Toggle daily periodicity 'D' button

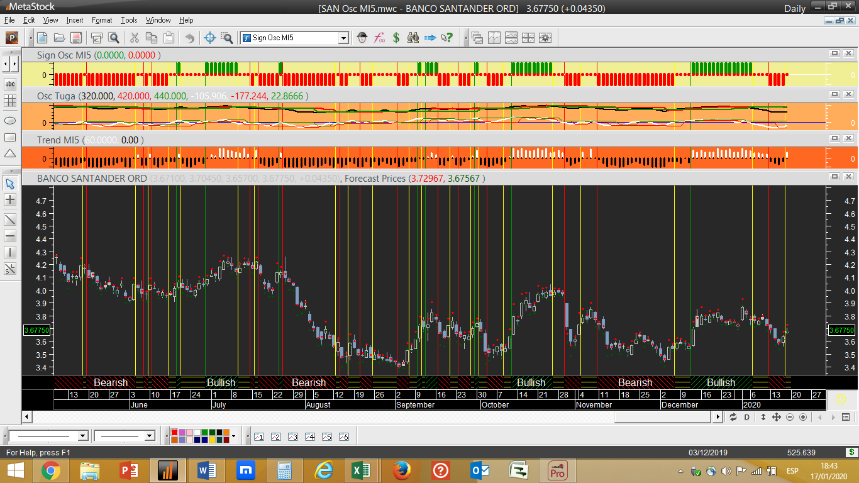click(x=747, y=417)
